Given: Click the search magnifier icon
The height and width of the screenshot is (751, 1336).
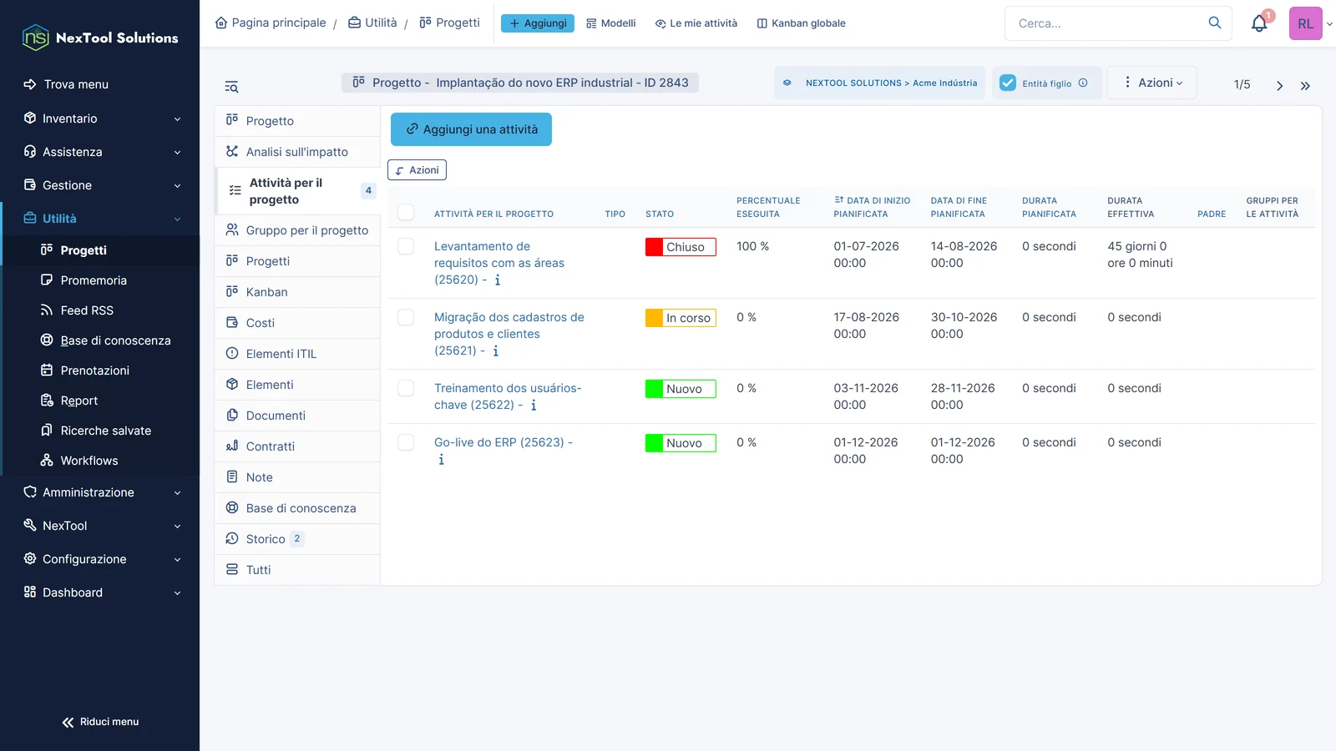Looking at the screenshot, I should coord(1215,23).
